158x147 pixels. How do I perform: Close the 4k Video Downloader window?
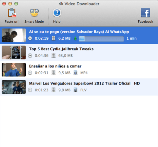[4, 4]
